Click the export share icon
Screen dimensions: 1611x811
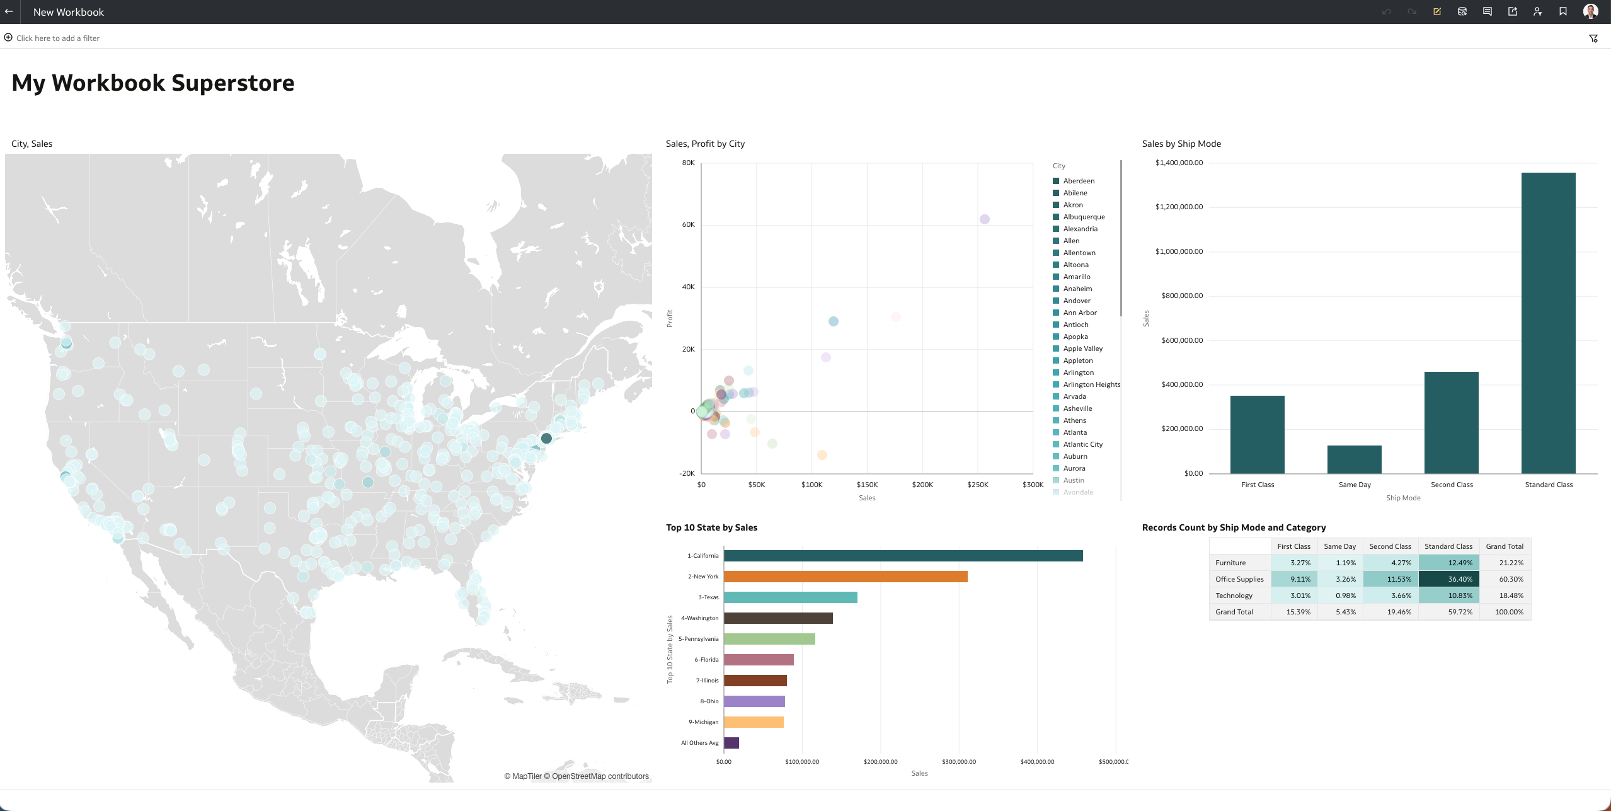[1513, 11]
